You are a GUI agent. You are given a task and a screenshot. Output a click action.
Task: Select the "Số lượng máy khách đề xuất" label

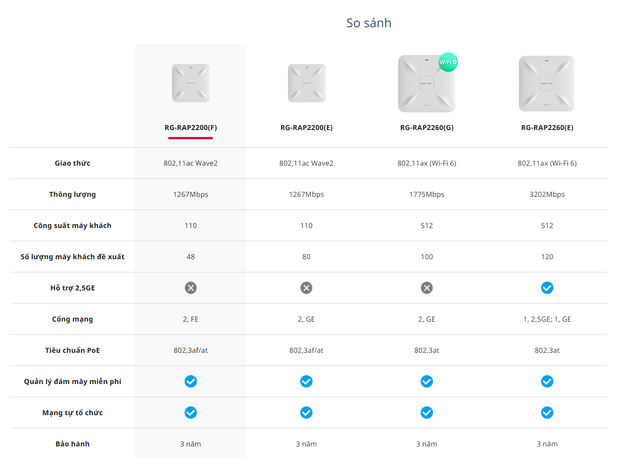[73, 257]
